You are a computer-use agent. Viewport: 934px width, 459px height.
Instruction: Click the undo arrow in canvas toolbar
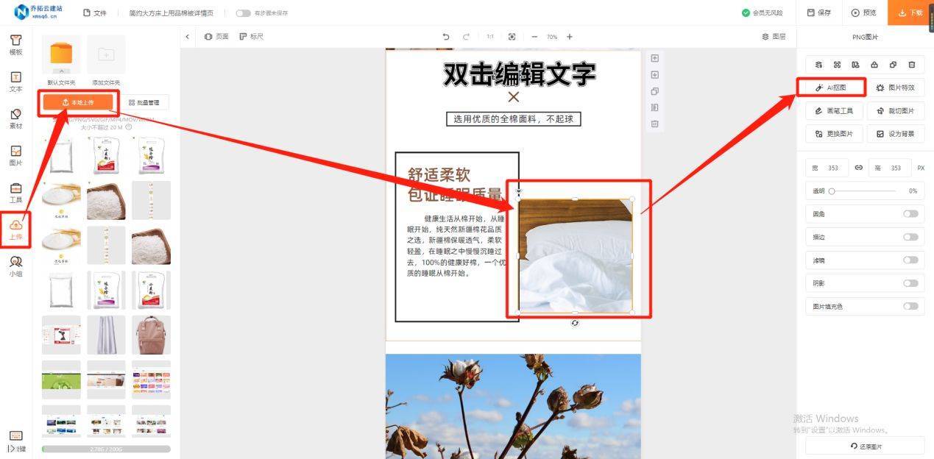click(445, 37)
